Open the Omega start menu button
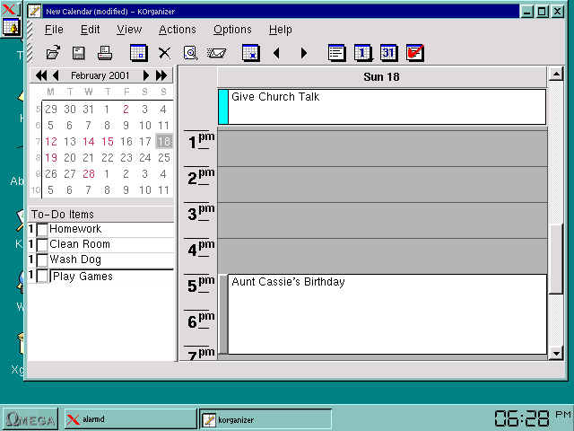 click(30, 419)
